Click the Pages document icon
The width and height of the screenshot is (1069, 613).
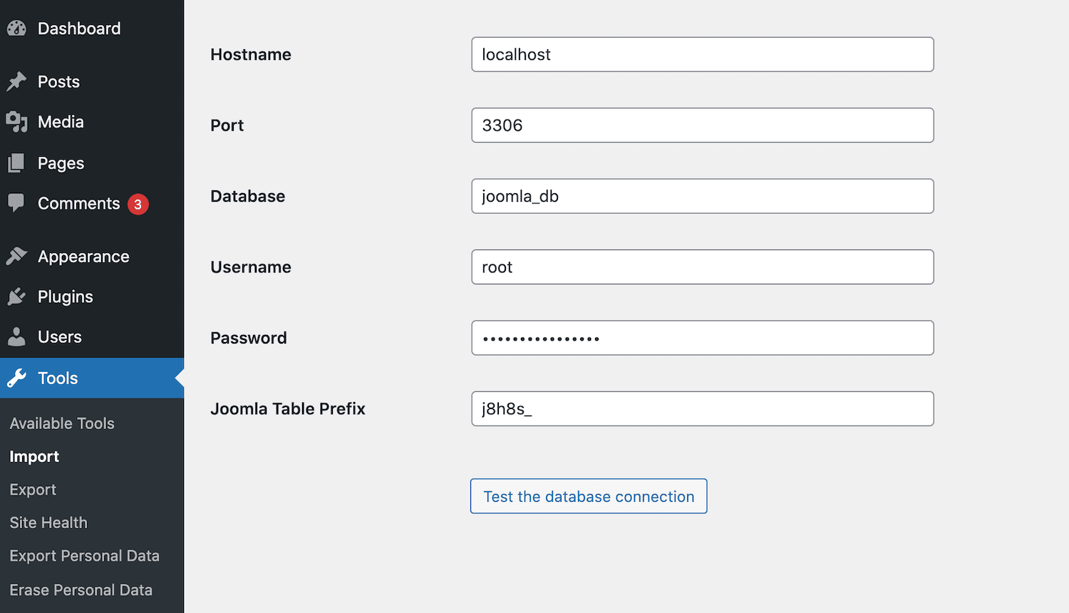click(x=16, y=163)
